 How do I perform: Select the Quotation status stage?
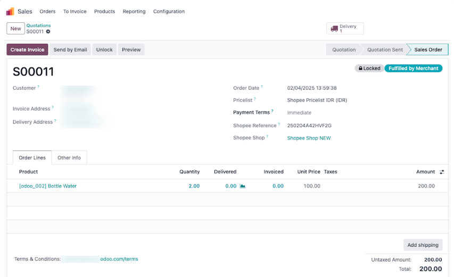click(x=344, y=50)
